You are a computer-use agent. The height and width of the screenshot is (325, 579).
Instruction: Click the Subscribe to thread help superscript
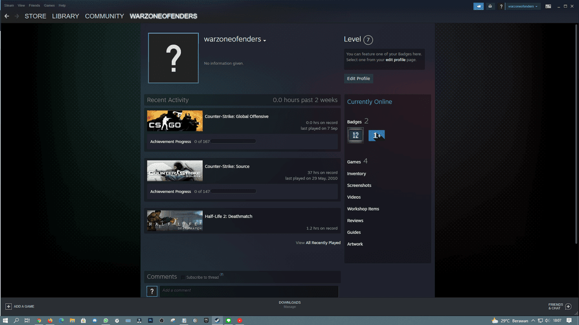pyautogui.click(x=221, y=275)
